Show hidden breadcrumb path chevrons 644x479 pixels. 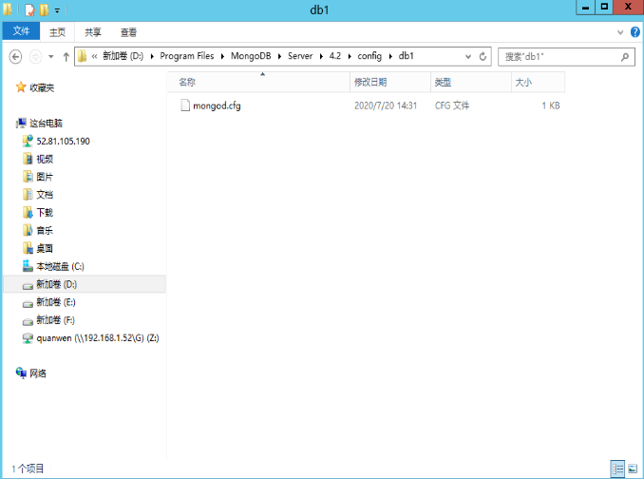click(94, 56)
